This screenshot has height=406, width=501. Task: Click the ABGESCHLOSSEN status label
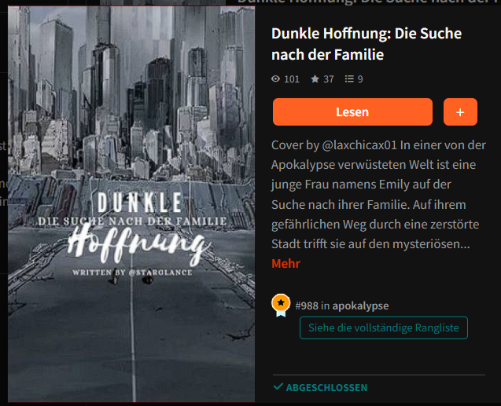[x=326, y=387]
